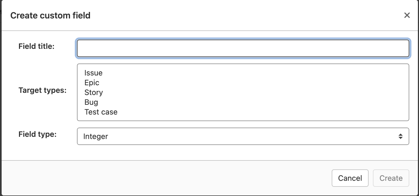Click empty space inside Target types list box
Screen dimensions: 419x196
click(257, 92)
